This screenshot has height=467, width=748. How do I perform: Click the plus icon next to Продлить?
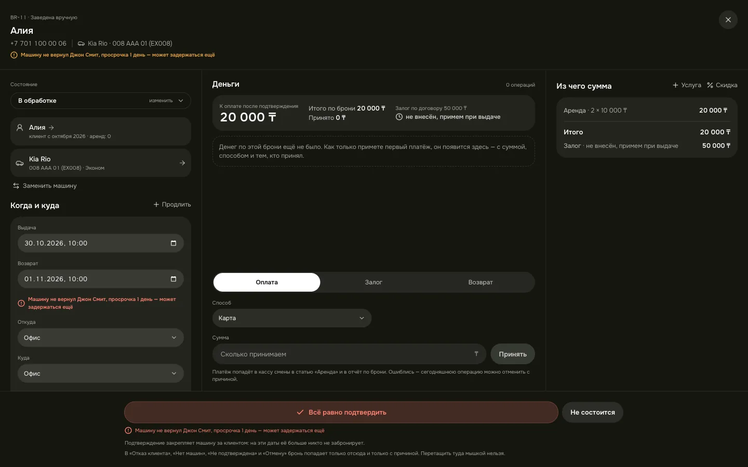156,204
